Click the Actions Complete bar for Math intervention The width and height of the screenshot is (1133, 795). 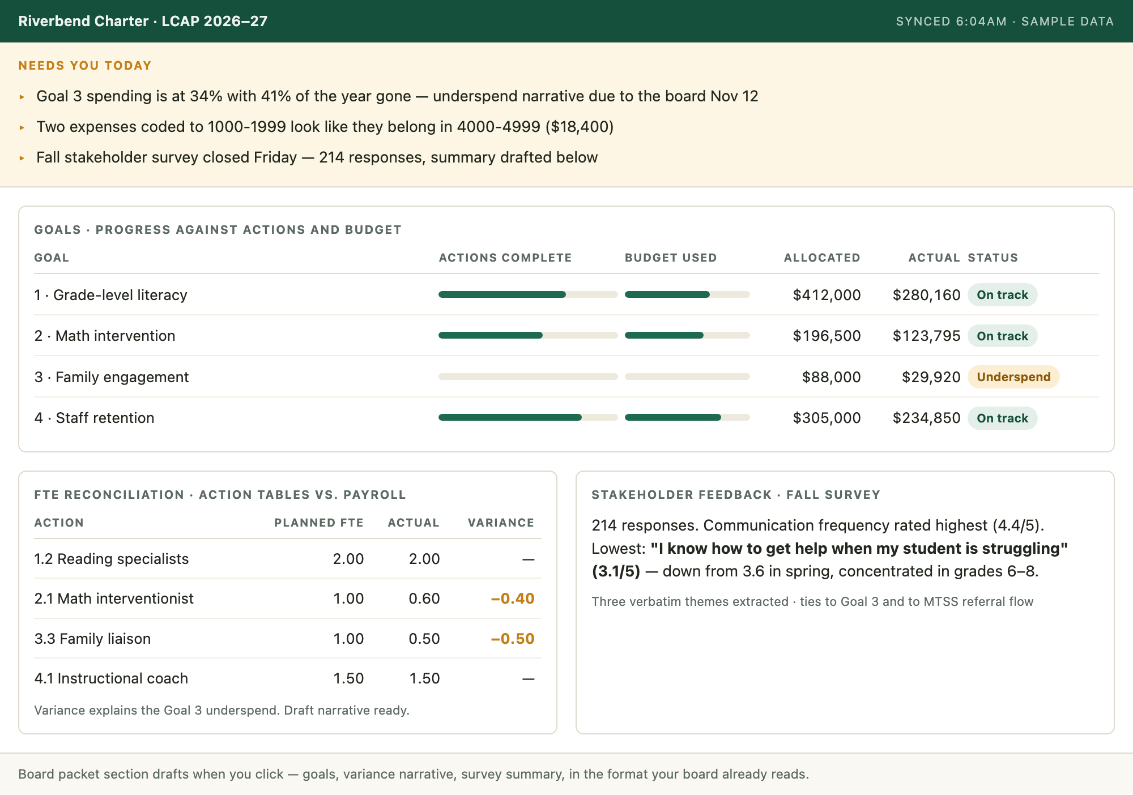coord(528,336)
